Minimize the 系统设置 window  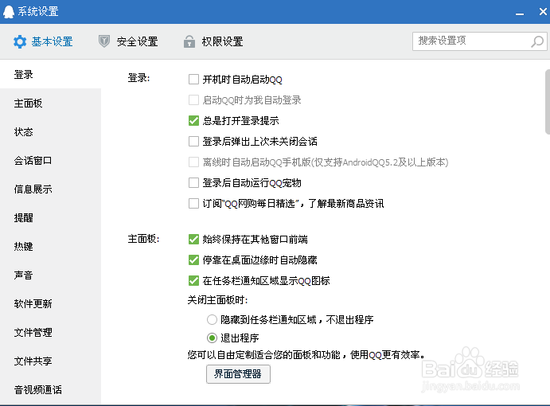520,13
